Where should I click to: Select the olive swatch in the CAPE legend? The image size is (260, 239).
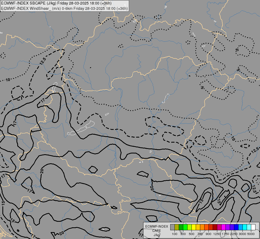pyautogui.click(x=177, y=227)
